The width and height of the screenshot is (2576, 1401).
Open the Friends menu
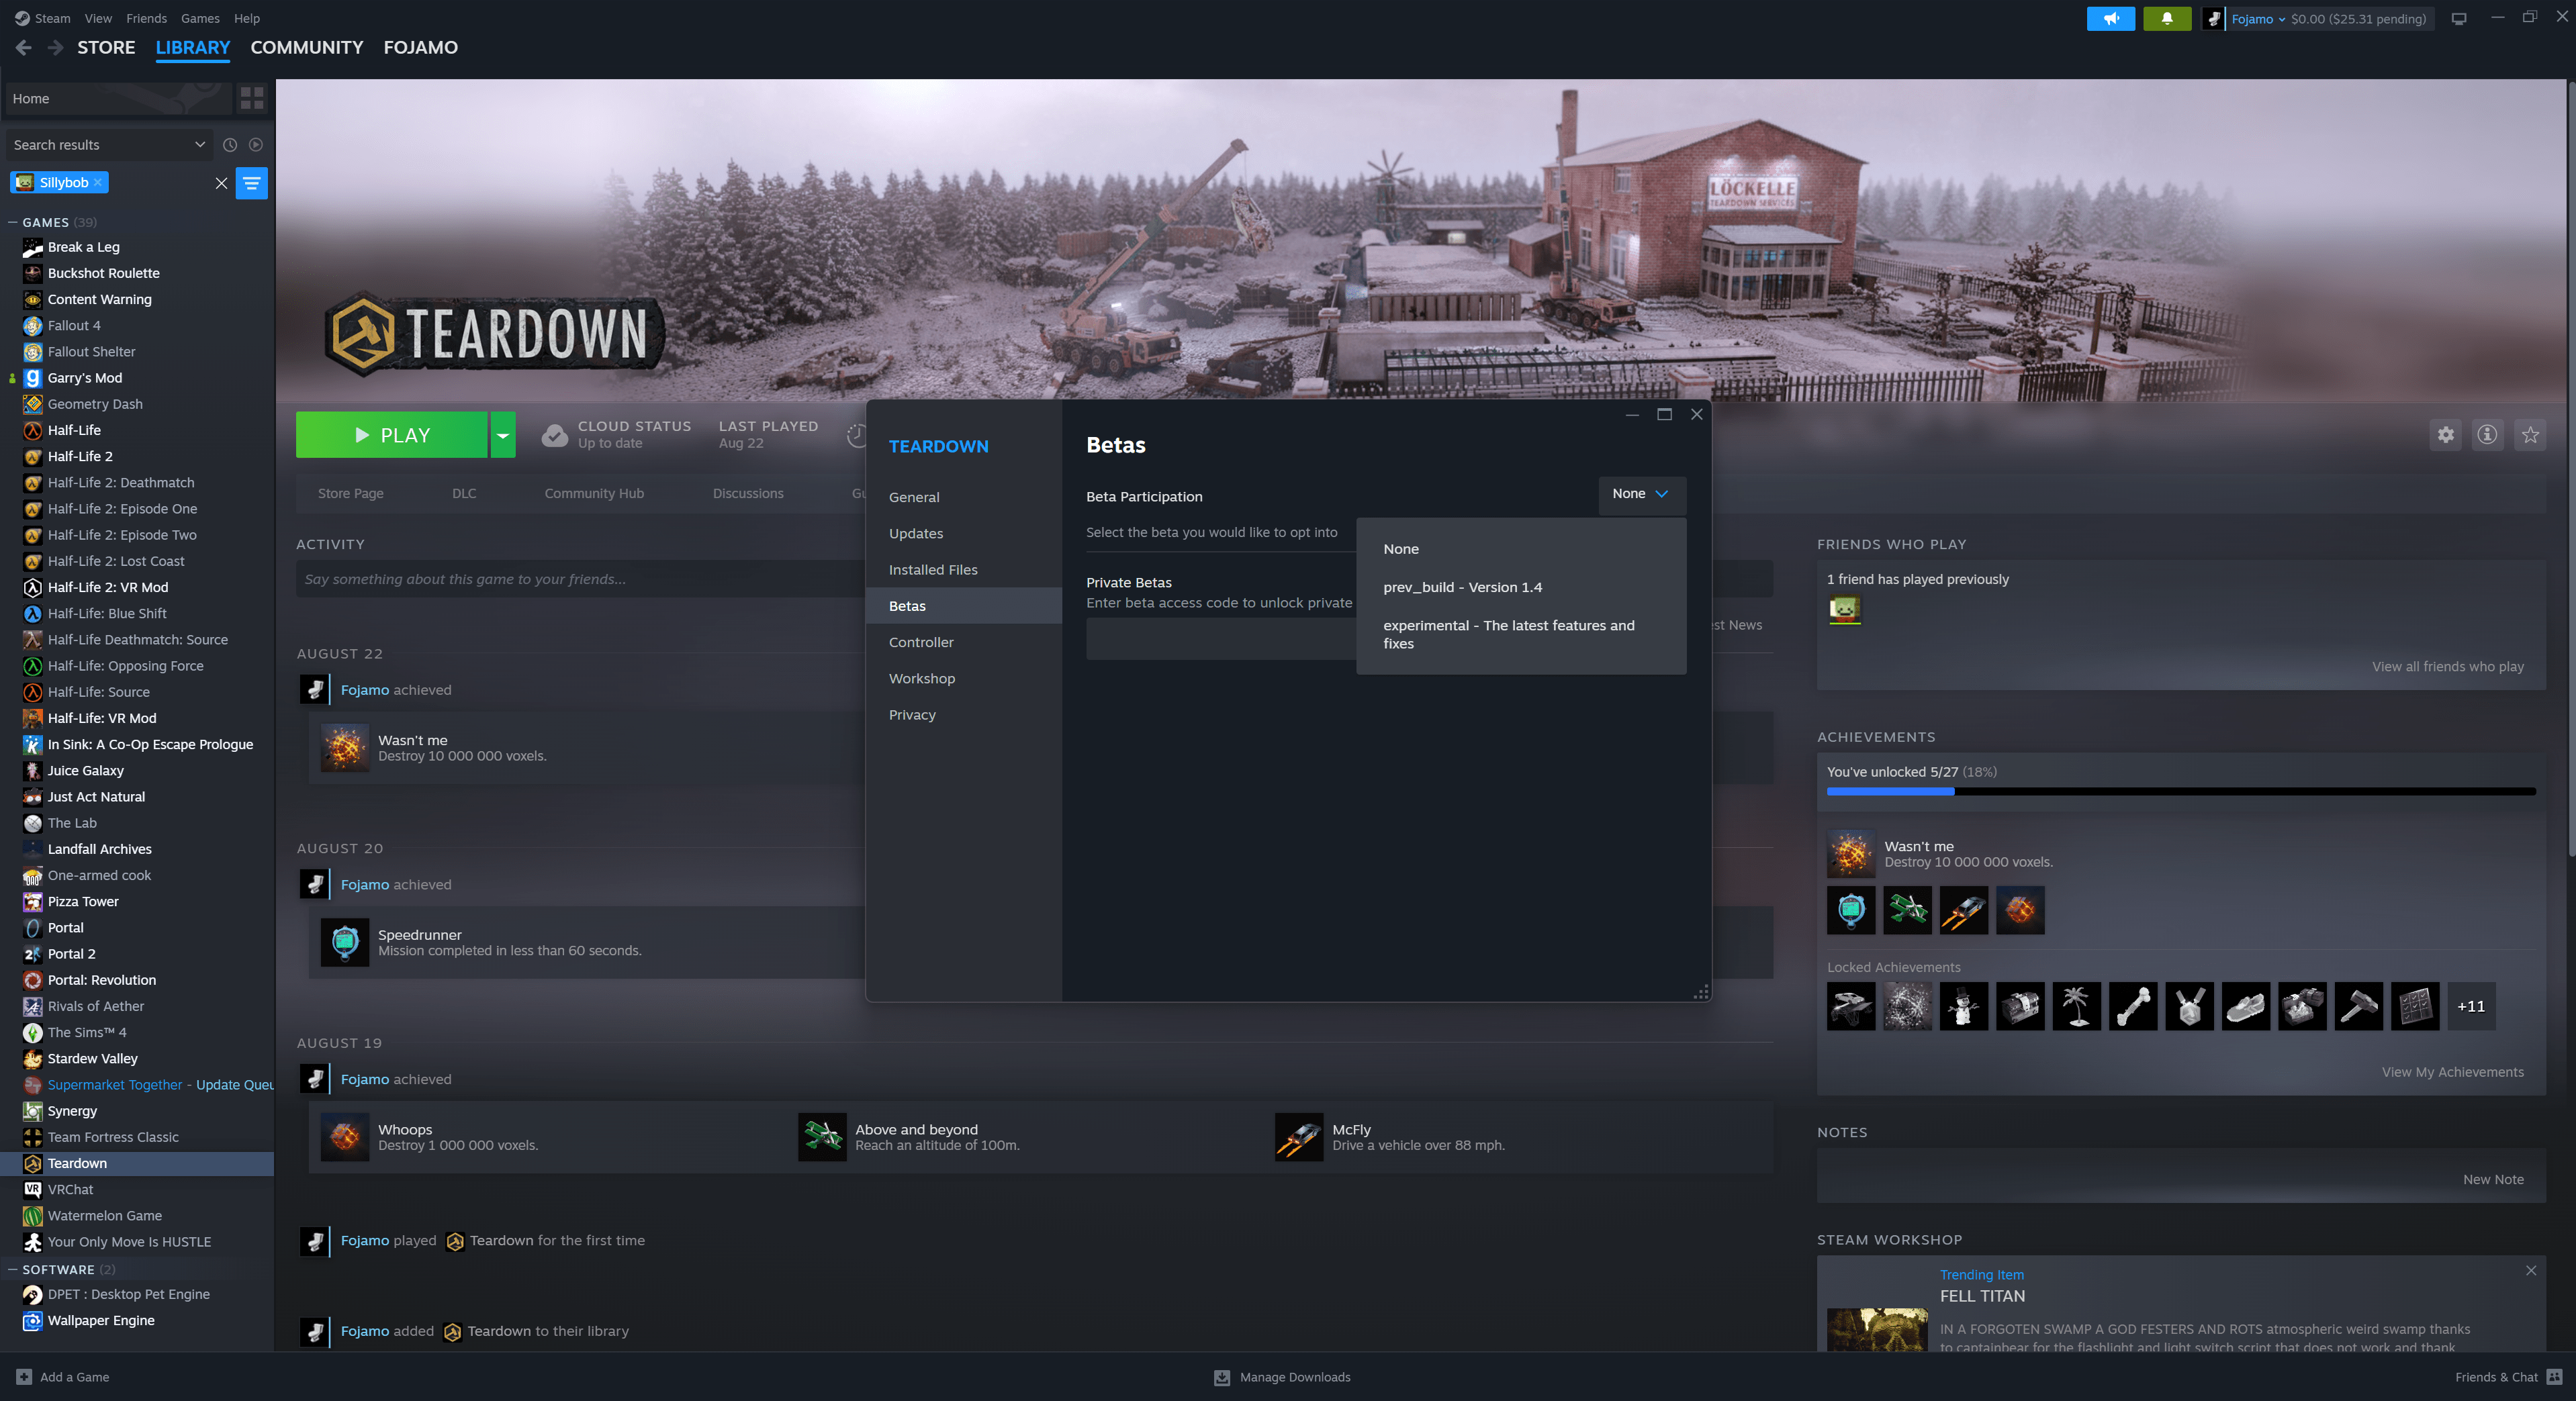[x=146, y=18]
